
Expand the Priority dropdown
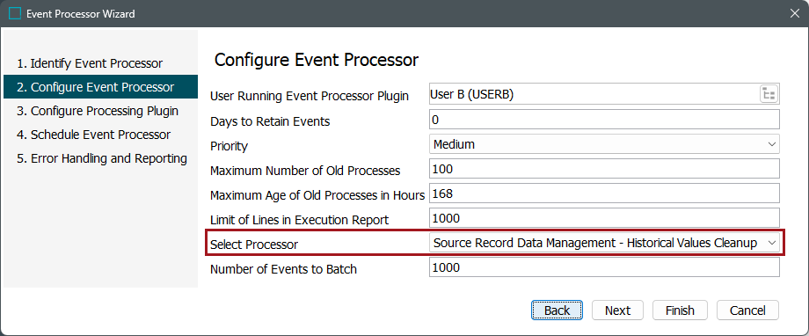604,144
